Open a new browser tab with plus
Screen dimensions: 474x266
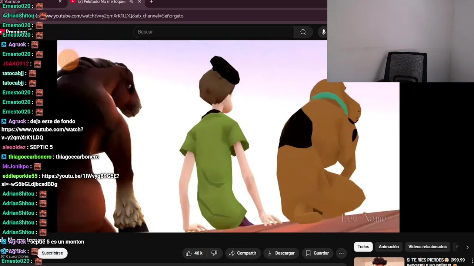tap(151, 2)
